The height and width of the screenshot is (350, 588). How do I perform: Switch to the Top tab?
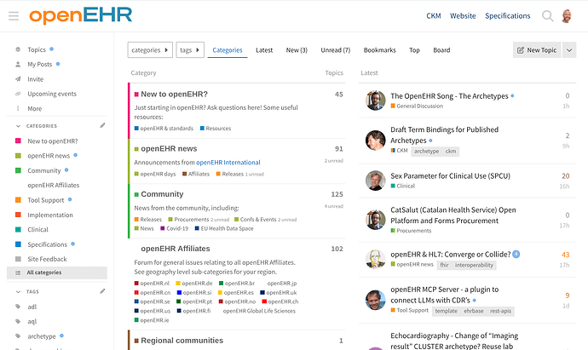(x=414, y=50)
